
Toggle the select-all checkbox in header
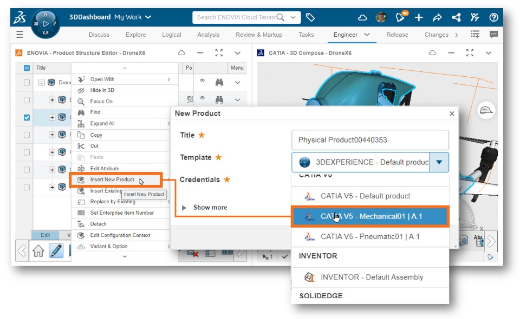tap(27, 68)
